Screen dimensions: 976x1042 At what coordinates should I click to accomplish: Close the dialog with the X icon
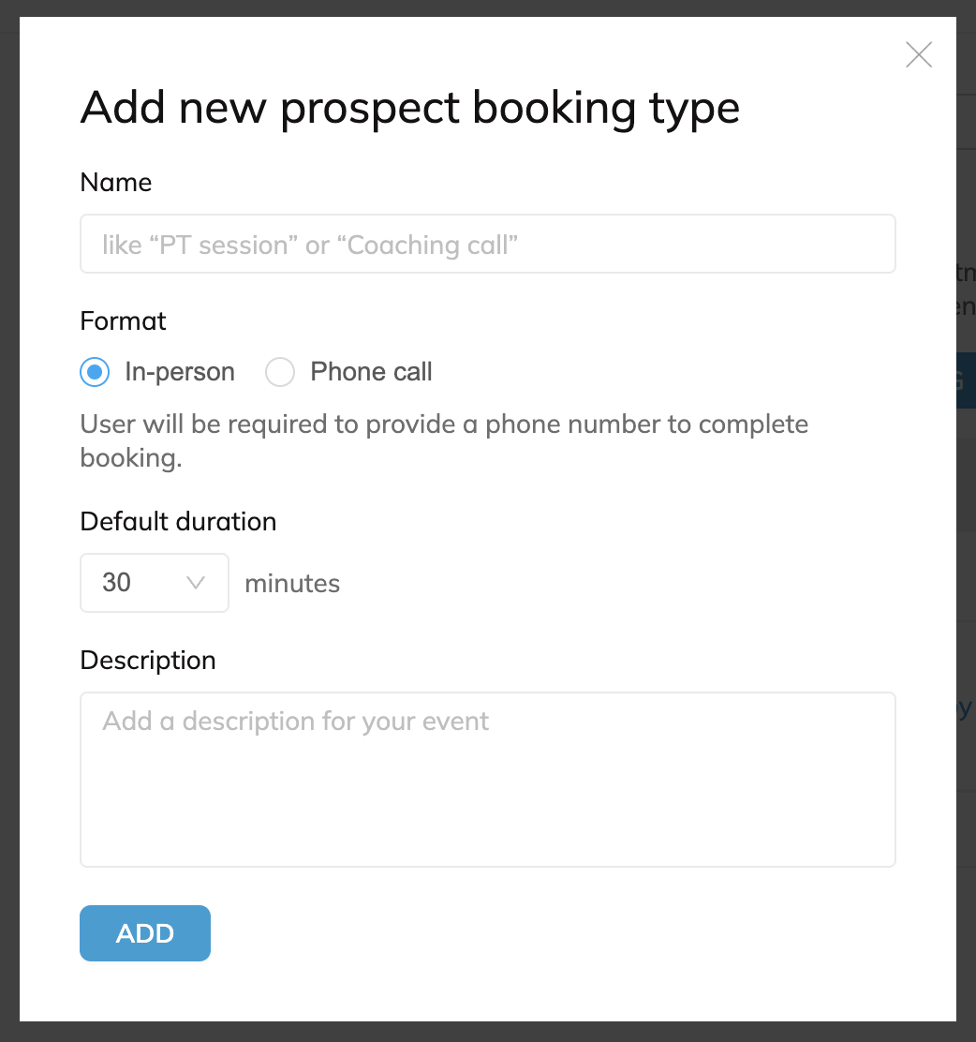(x=919, y=55)
